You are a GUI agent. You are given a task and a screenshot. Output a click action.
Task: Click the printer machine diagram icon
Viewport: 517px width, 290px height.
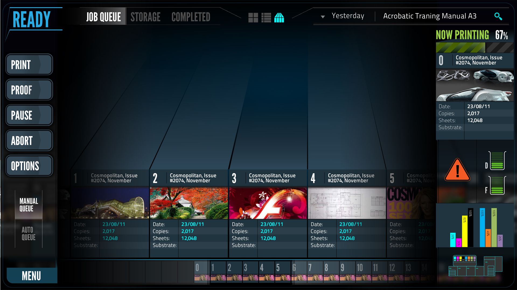pyautogui.click(x=475, y=266)
